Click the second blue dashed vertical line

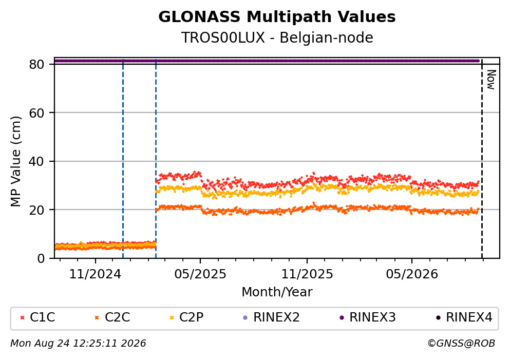tap(156, 159)
